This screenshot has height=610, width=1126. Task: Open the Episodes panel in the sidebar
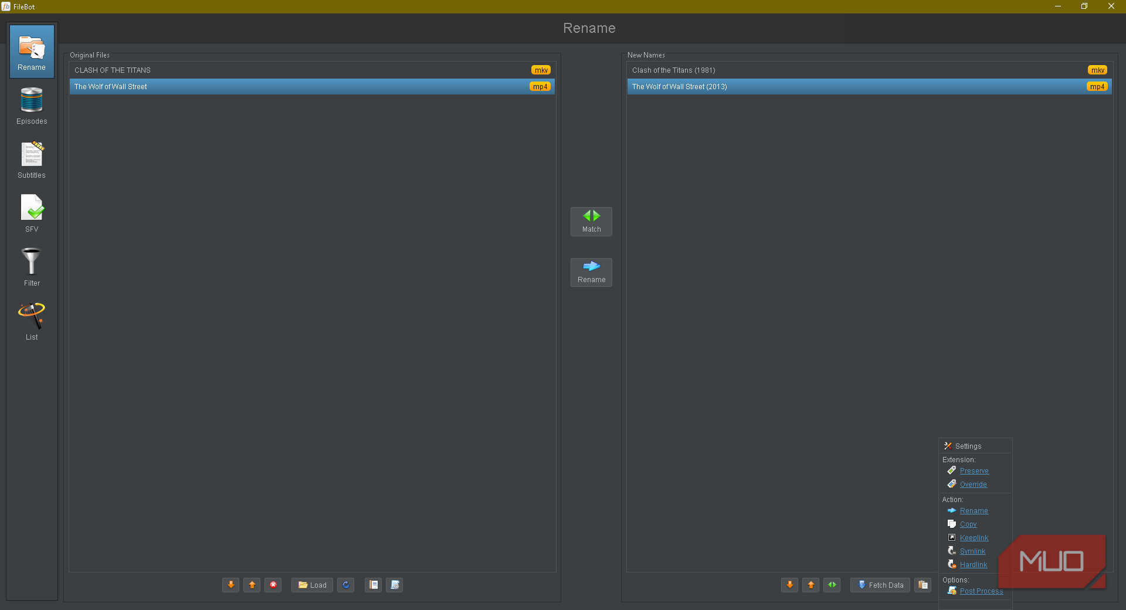(x=32, y=106)
